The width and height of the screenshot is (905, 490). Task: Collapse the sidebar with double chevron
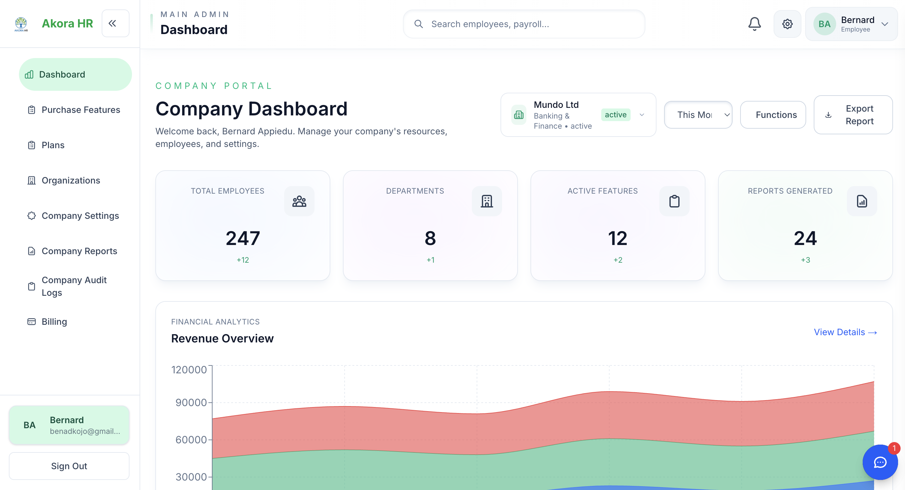(x=115, y=24)
